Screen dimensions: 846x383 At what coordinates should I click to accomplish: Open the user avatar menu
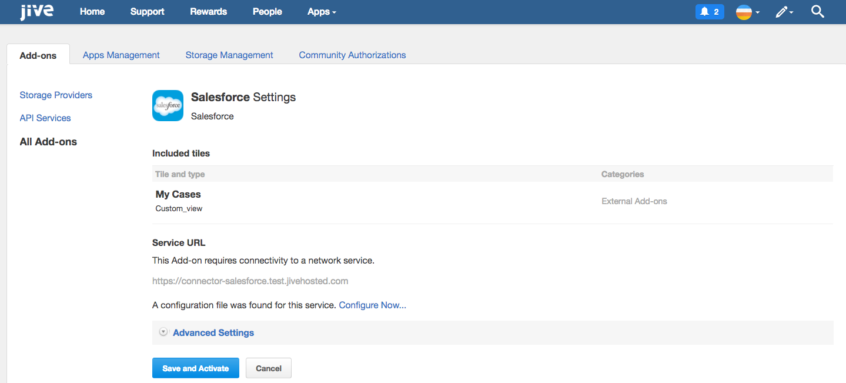(x=748, y=12)
